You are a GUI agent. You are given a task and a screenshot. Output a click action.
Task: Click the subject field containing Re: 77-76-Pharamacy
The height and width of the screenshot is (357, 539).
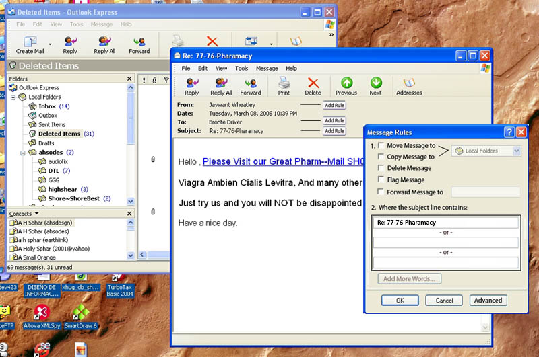tap(446, 223)
